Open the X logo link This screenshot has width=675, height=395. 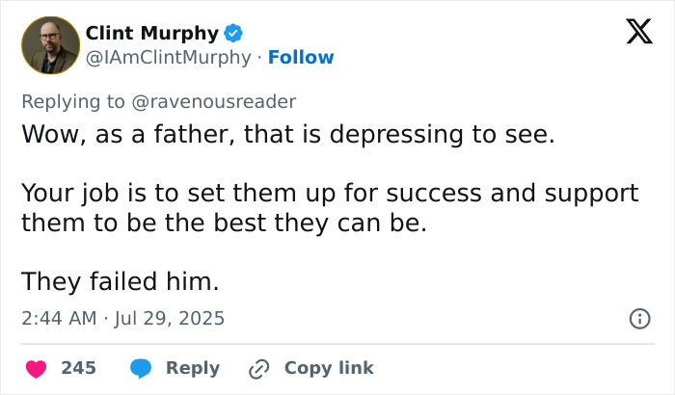point(639,32)
